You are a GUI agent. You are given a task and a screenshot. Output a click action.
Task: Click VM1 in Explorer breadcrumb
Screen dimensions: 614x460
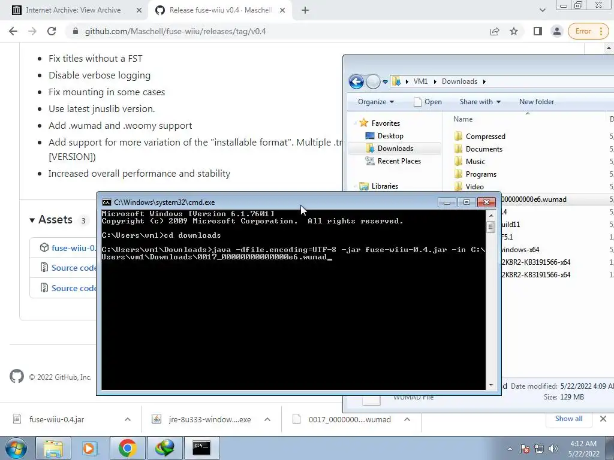[x=420, y=81]
